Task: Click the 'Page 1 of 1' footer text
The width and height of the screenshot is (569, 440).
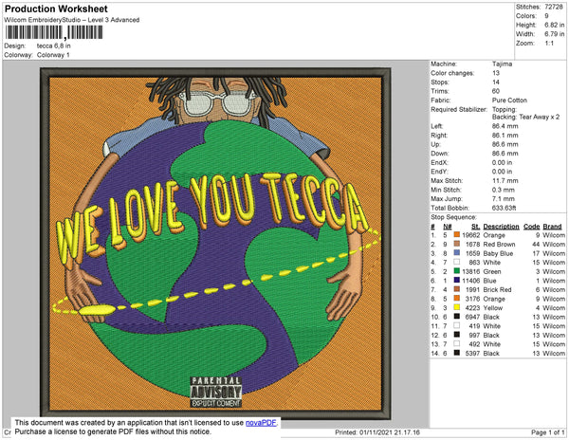Action: click(x=548, y=432)
